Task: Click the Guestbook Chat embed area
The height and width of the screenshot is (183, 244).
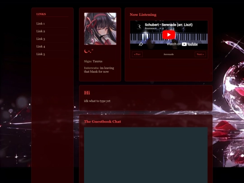Action: click(146, 155)
